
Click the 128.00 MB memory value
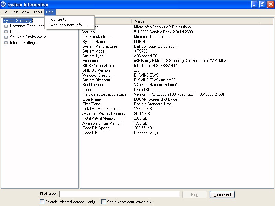coord(143,109)
